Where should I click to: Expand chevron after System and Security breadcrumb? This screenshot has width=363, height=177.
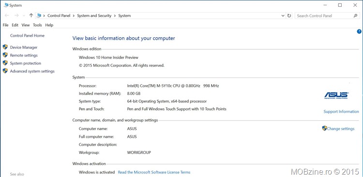tap(115, 16)
